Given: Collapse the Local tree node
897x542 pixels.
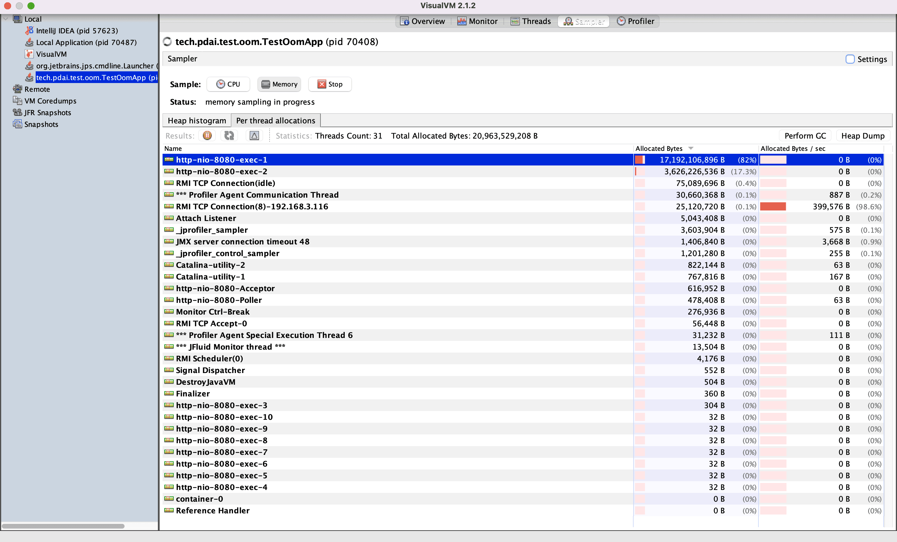Looking at the screenshot, I should click(6, 19).
